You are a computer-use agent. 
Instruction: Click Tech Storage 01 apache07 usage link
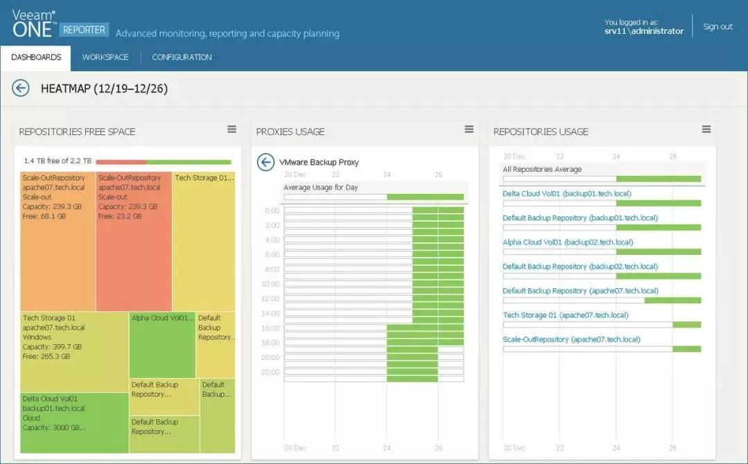[565, 315]
